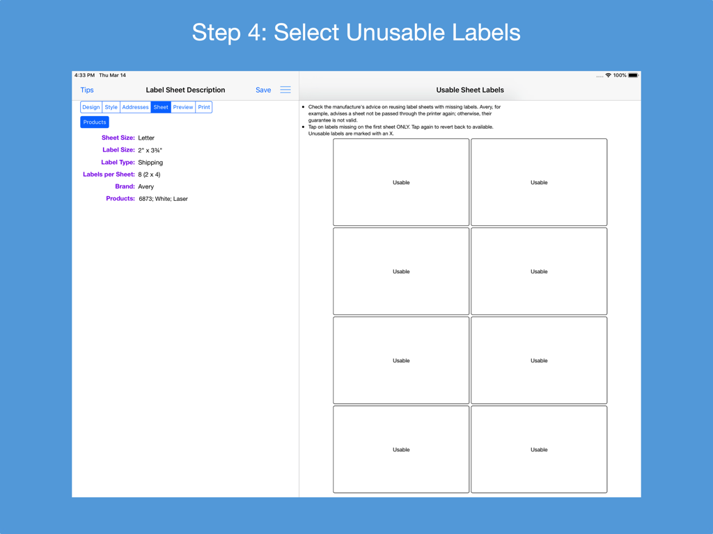
Task: Mark the top-left label as unusable
Action: 400,182
